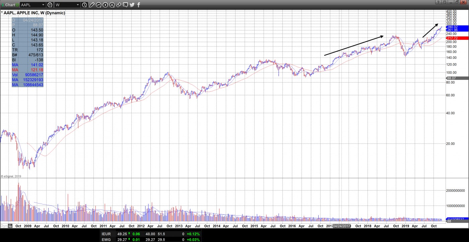Viewport: 469px width, 242px height.
Task: Click the EWG ticker row symbol
Action: coord(107,240)
